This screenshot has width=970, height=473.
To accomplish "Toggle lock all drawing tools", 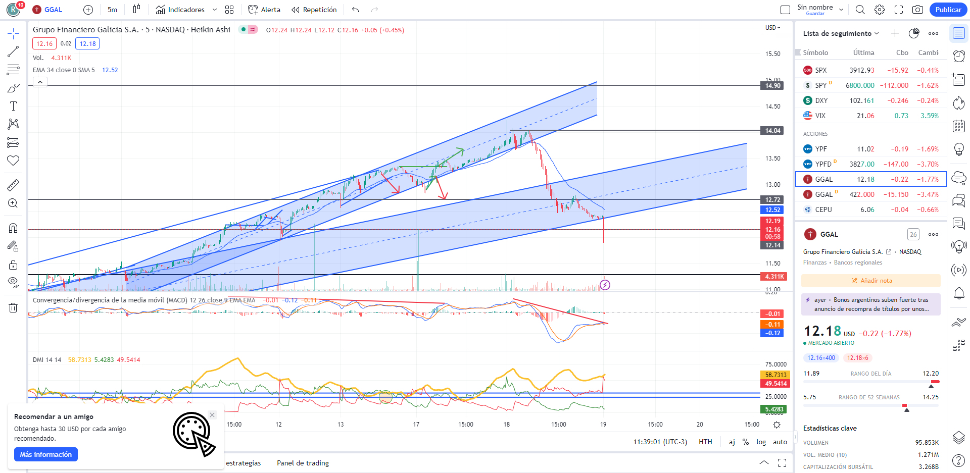I will [x=13, y=265].
